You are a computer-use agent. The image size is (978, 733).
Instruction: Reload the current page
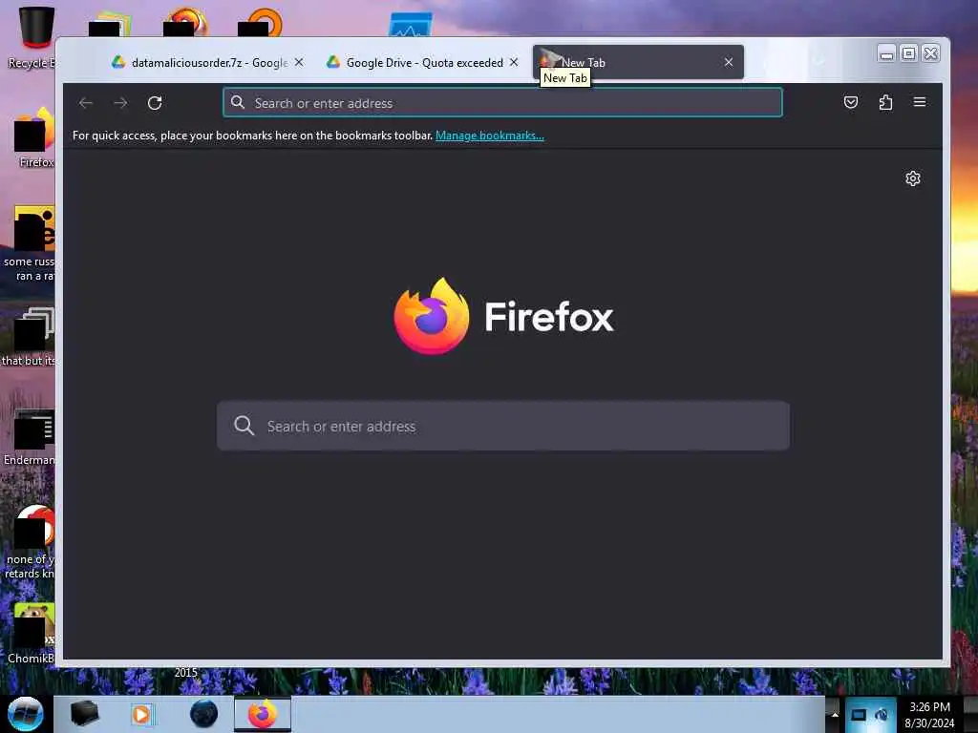pos(155,103)
